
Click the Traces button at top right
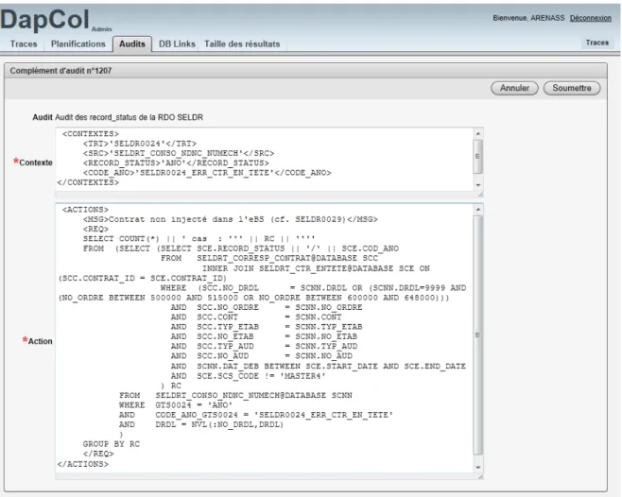click(x=597, y=43)
